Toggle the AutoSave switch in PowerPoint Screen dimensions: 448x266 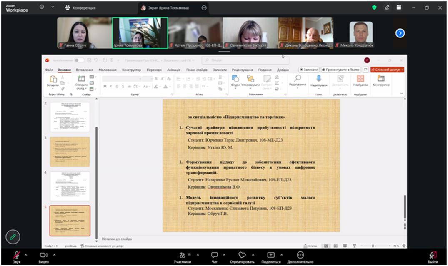point(79,60)
